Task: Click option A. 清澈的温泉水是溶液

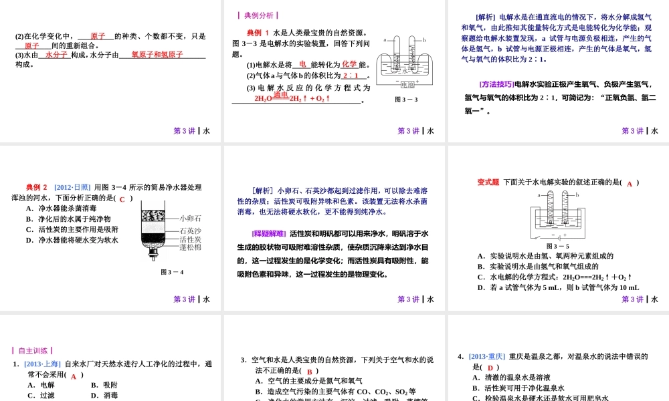Action: point(512,378)
